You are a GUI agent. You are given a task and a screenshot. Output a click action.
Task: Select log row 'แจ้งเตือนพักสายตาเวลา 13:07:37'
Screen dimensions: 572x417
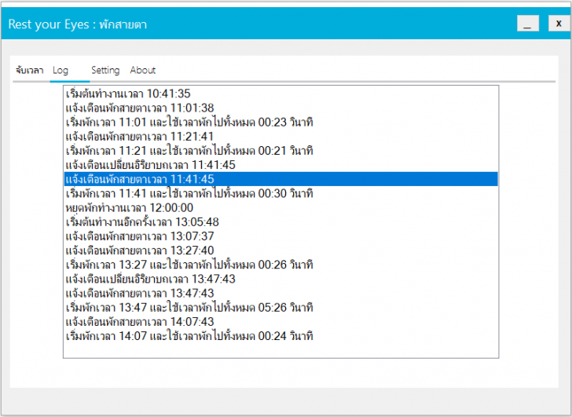pyautogui.click(x=281, y=236)
